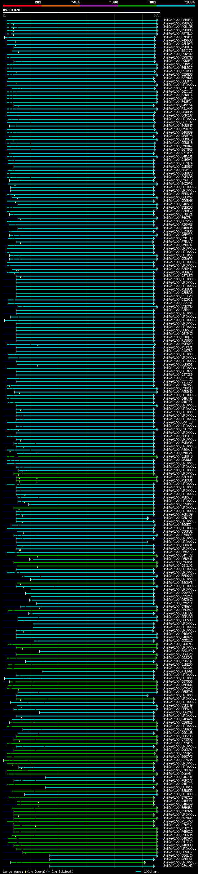Image resolution: width=198 pixels, height=874 pixels.
Task: Select hit UniRef100_A9TNL0
Action: click(x=178, y=33)
